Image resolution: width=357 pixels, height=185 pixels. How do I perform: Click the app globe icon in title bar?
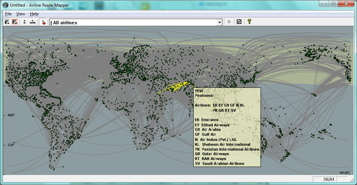[x=6, y=5]
